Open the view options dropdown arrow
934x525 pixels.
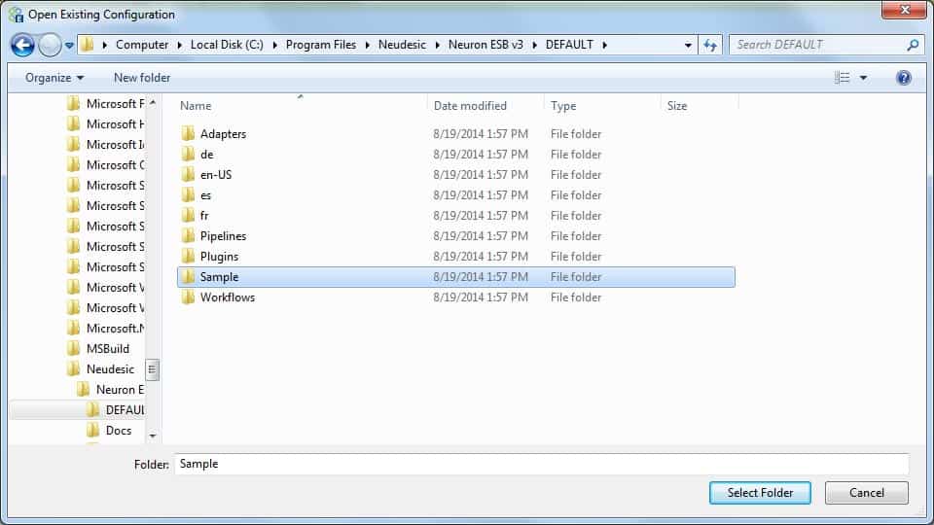[x=863, y=78]
